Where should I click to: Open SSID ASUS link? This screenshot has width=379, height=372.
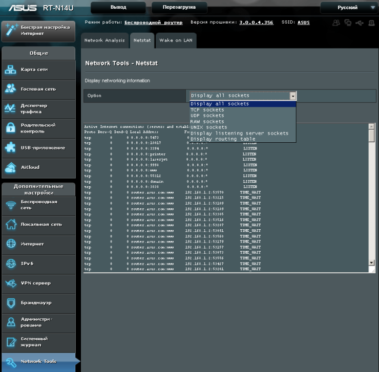pyautogui.click(x=304, y=23)
